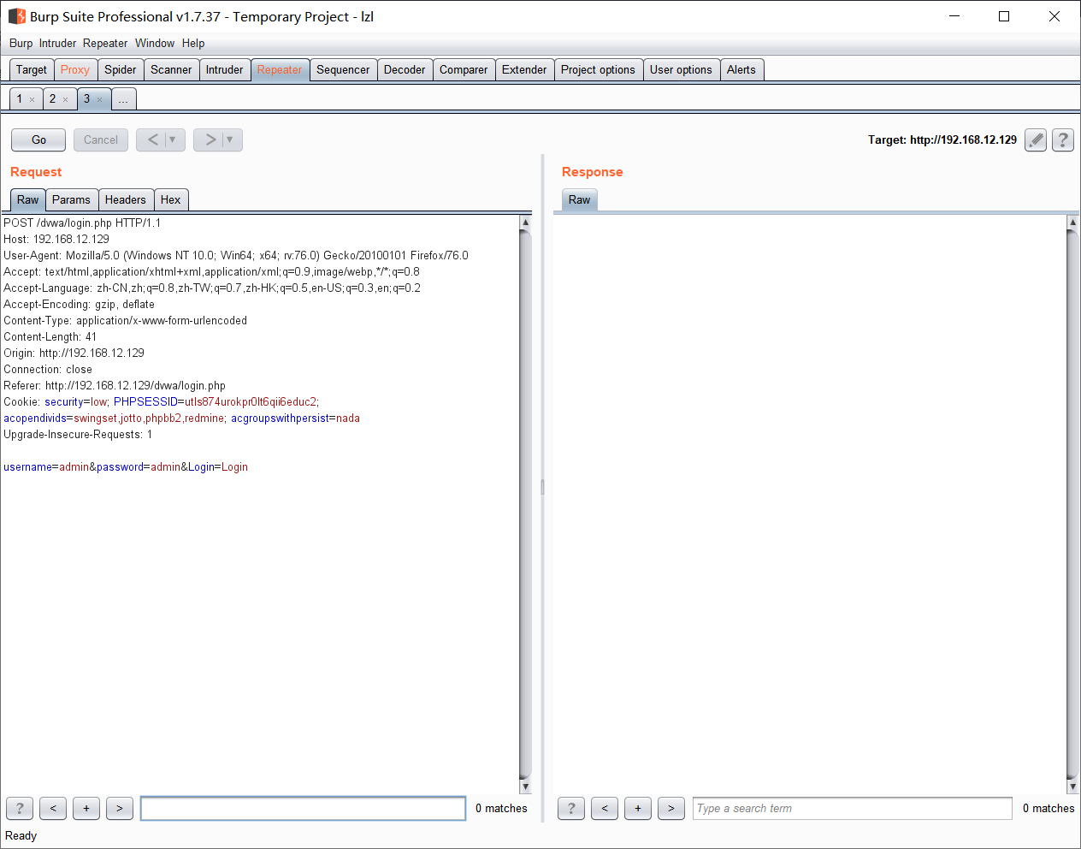This screenshot has height=849, width=1081.
Task: Switch to the Target tab
Action: coord(32,70)
